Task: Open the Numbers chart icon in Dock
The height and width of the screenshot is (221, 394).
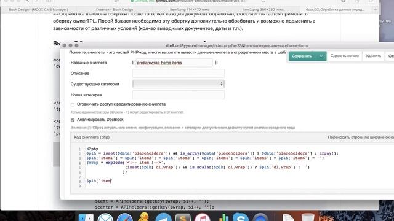Action: (x=223, y=217)
